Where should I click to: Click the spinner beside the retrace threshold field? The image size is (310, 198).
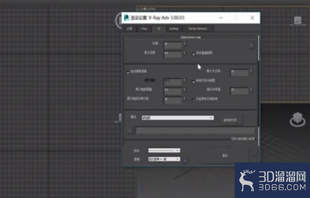184,90
